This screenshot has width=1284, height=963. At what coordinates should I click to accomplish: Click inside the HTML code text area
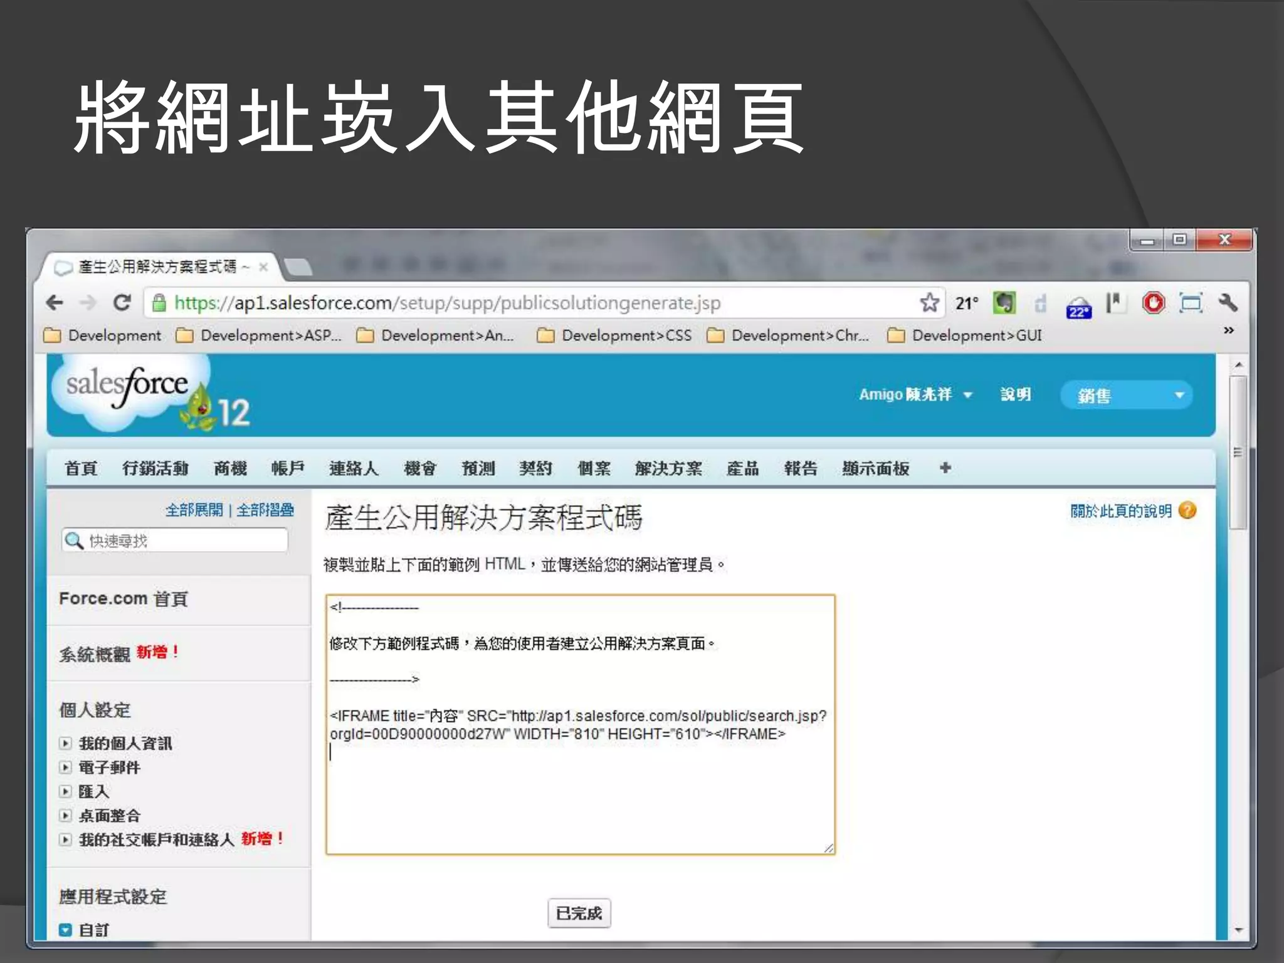pos(581,725)
